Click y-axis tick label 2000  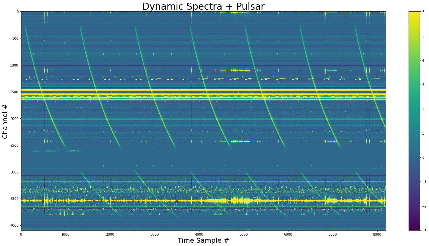(14, 119)
